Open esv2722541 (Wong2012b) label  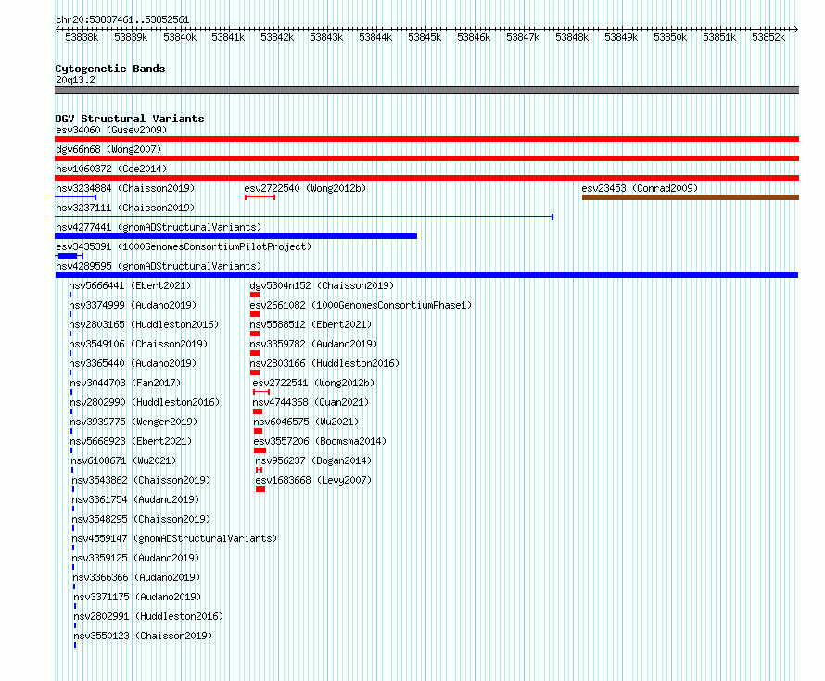pos(313,383)
